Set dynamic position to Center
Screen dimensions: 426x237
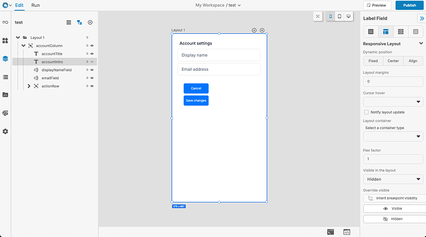tap(393, 61)
